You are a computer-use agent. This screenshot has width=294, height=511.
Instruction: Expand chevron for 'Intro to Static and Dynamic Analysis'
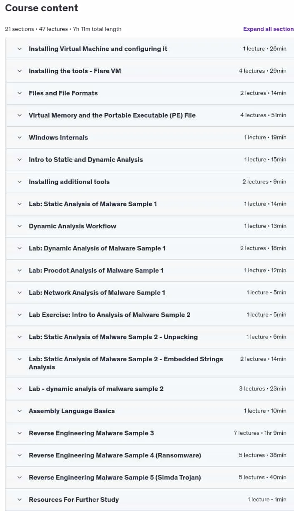pyautogui.click(x=20, y=160)
